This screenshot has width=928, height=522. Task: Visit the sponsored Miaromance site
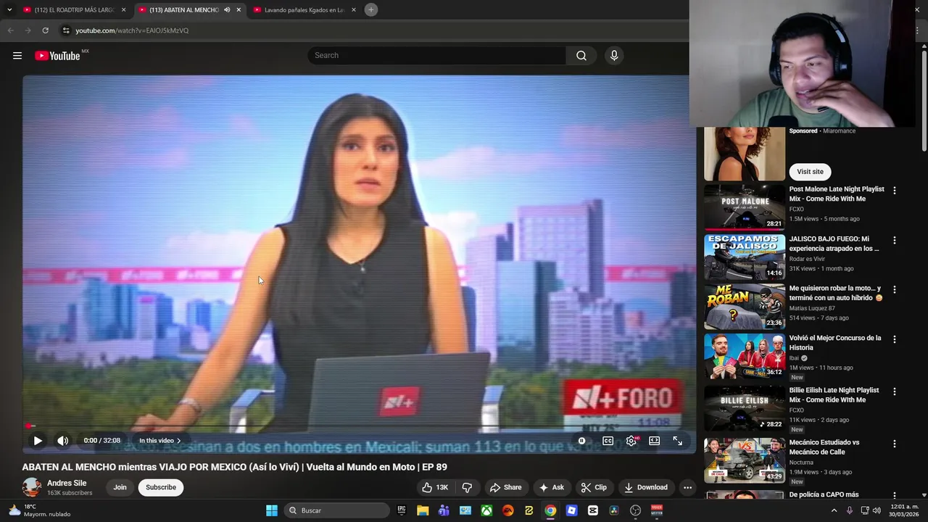810,172
